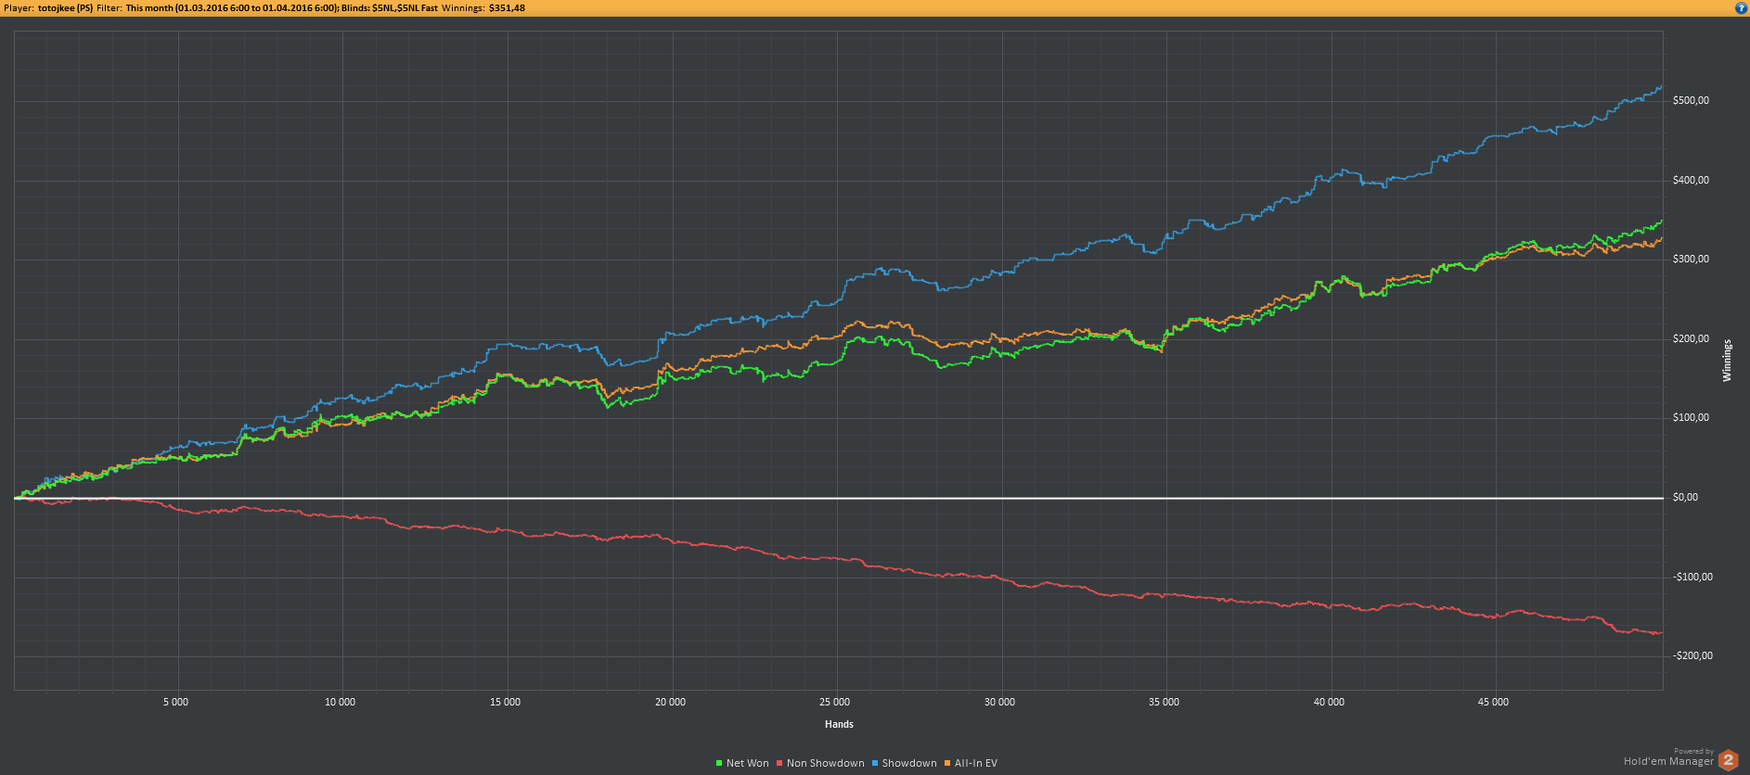Click the Hold'em Manager 2 logo

[x=1728, y=760]
